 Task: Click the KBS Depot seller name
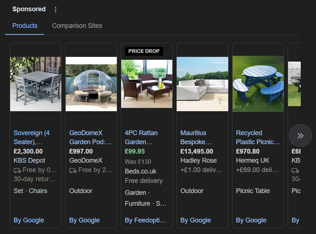29,160
